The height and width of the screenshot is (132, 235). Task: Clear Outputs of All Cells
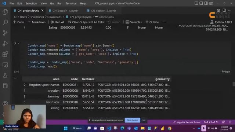click(x=86, y=22)
